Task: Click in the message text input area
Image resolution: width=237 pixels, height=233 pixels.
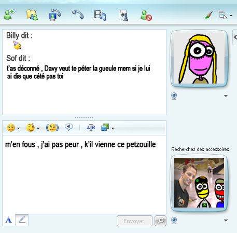Action: click(x=84, y=174)
